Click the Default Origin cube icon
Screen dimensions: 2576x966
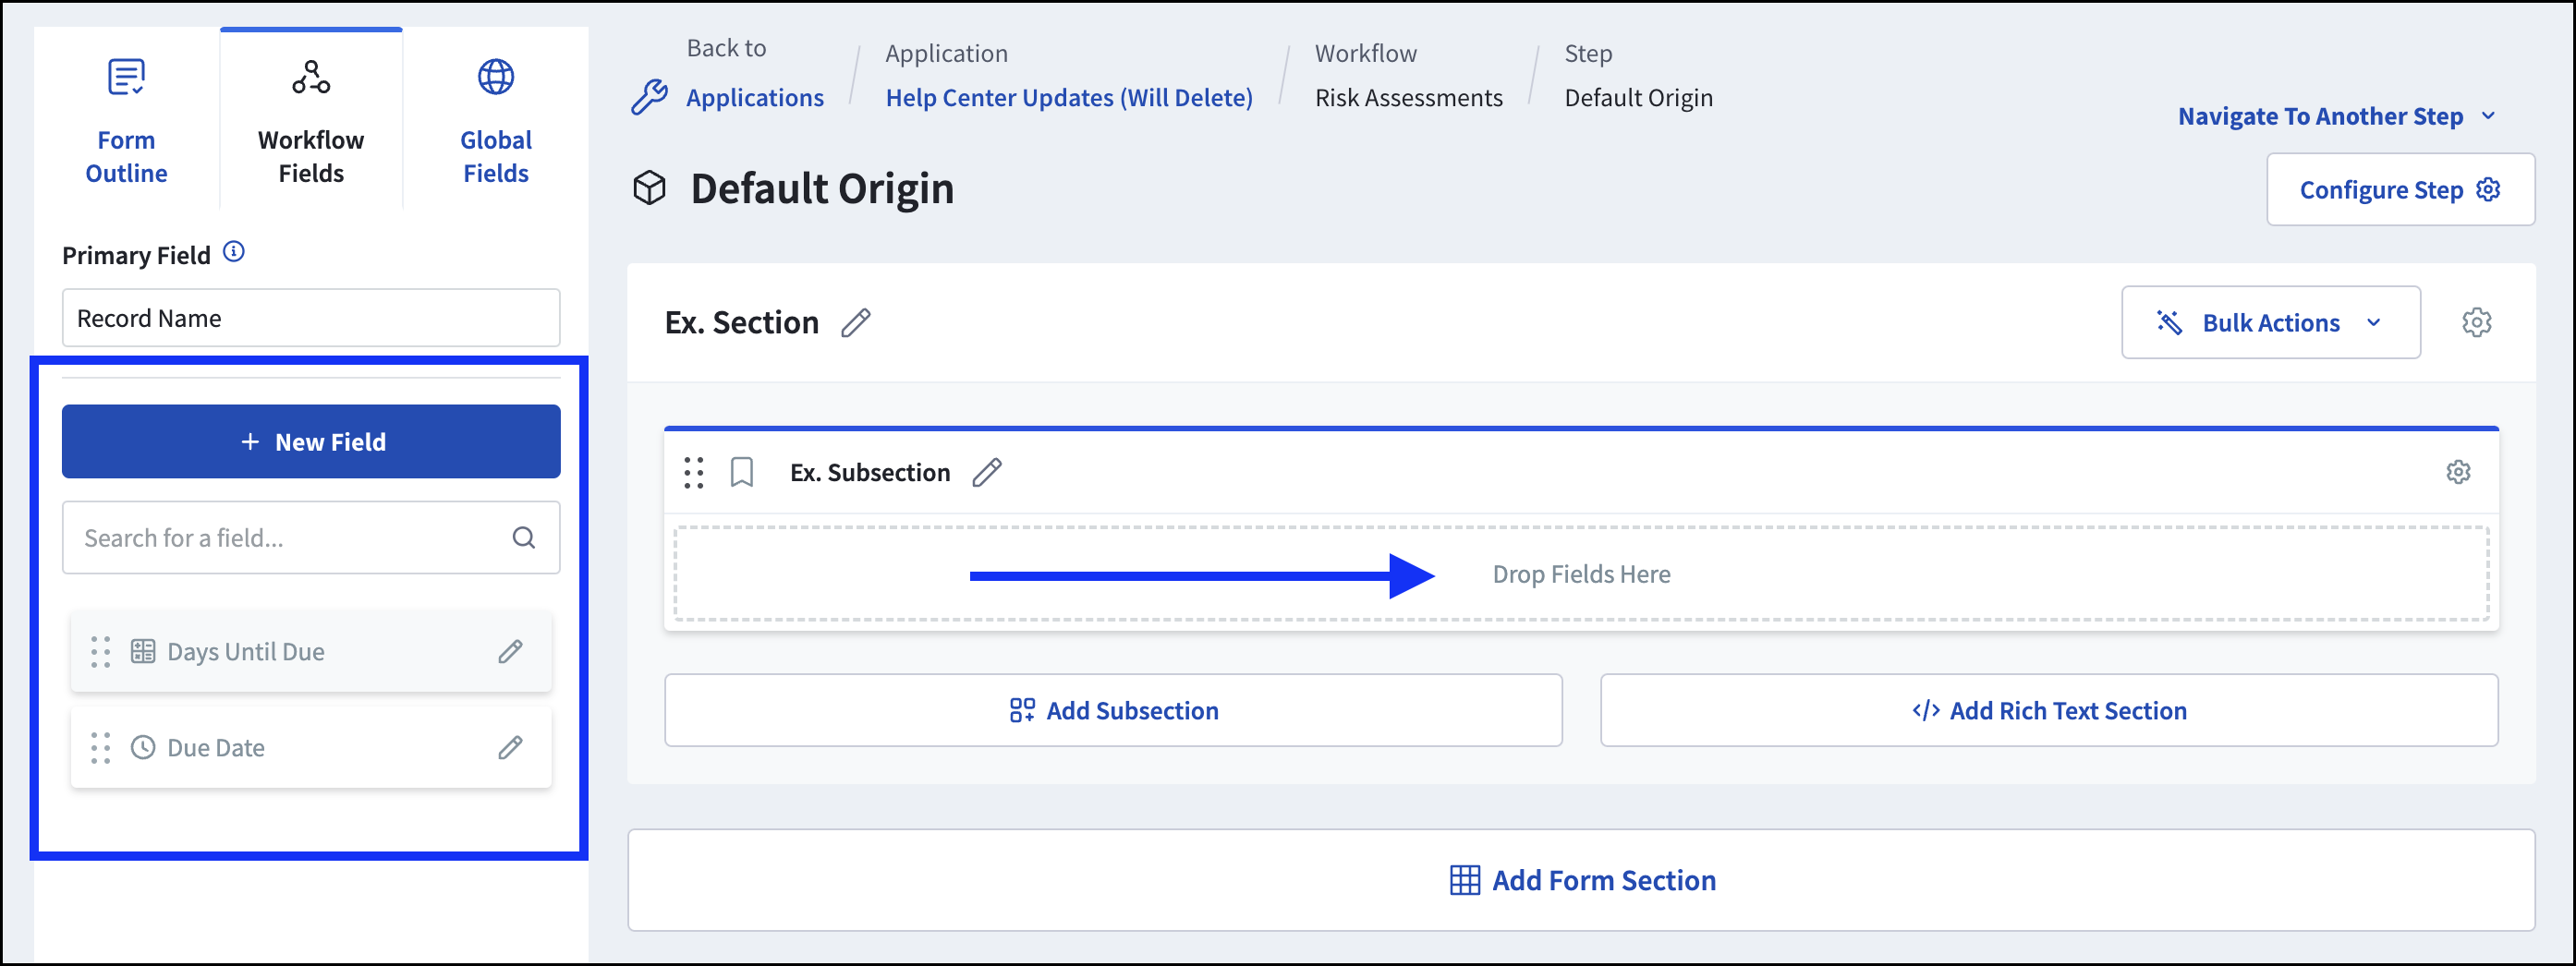coord(649,188)
